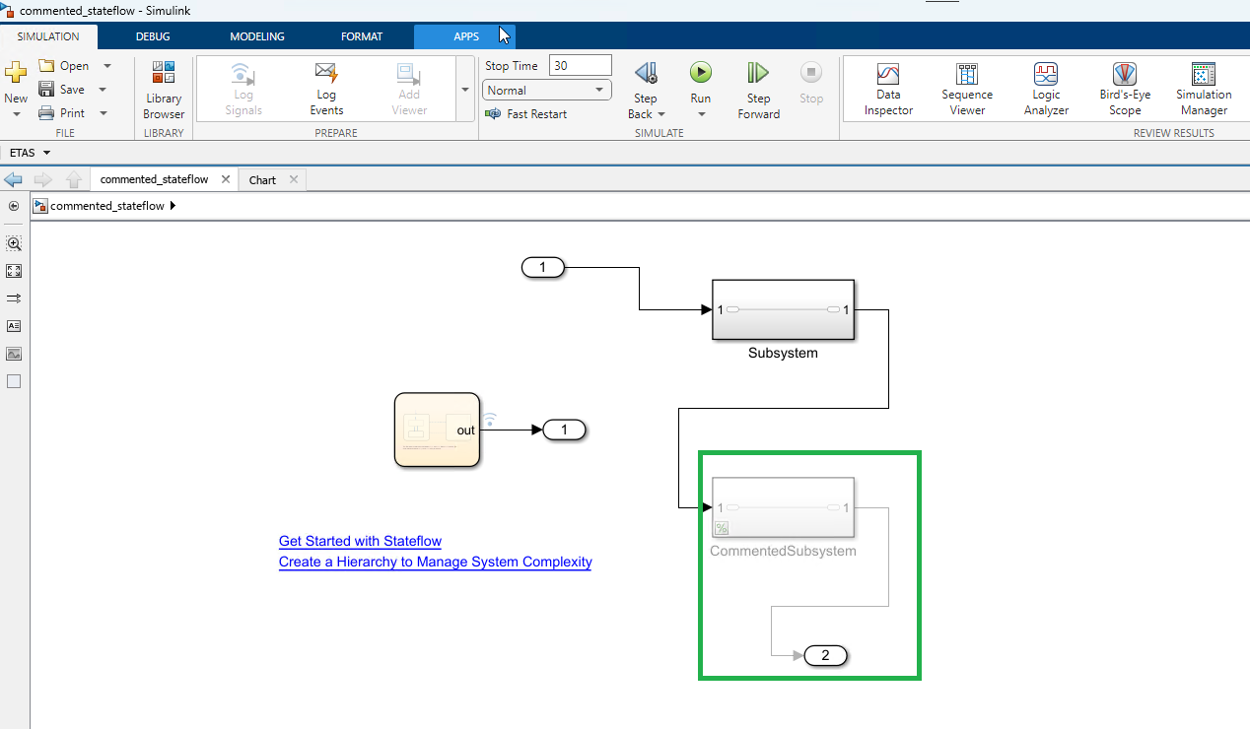Screen dimensions: 1250x729
Task: Open the Library Browser
Action: [x=164, y=90]
